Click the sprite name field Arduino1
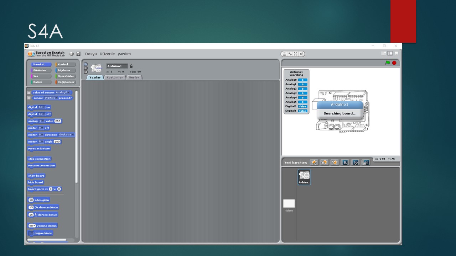Image resolution: width=456 pixels, height=256 pixels. pyautogui.click(x=117, y=66)
